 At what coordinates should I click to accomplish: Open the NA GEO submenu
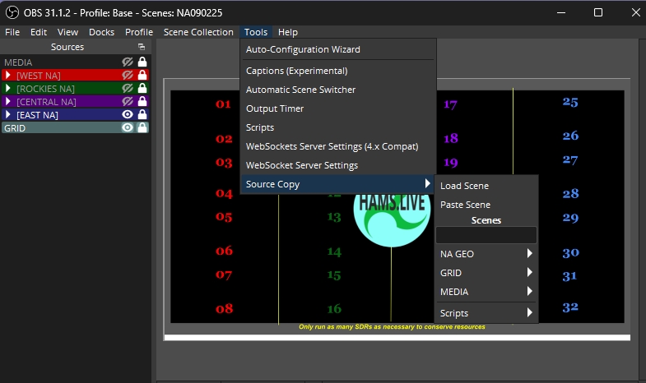486,254
